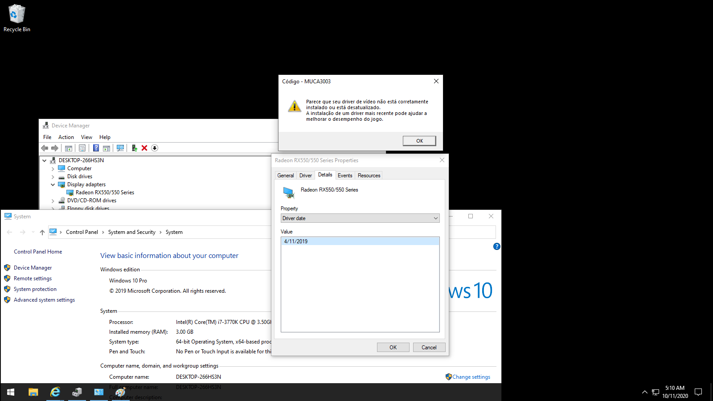Open the Property dropdown showing Driver date
Viewport: 713px width, 401px height.
(360, 218)
